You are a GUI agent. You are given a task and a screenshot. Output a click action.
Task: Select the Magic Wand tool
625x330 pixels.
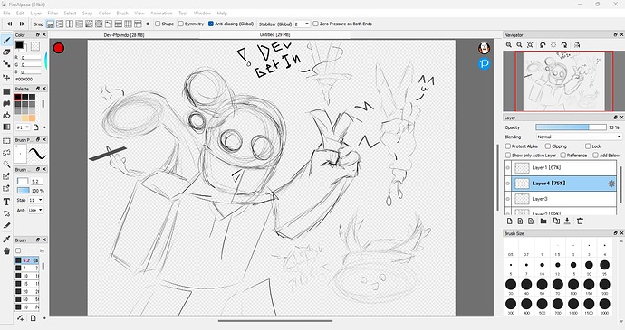[6, 164]
